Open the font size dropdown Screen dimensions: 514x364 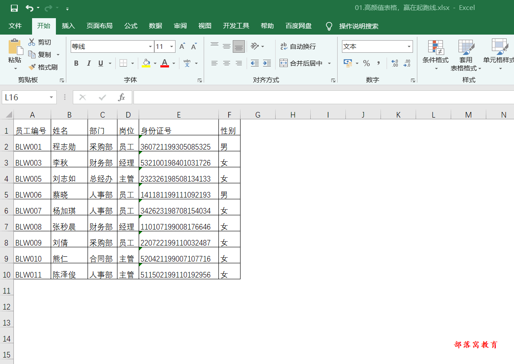pyautogui.click(x=172, y=46)
